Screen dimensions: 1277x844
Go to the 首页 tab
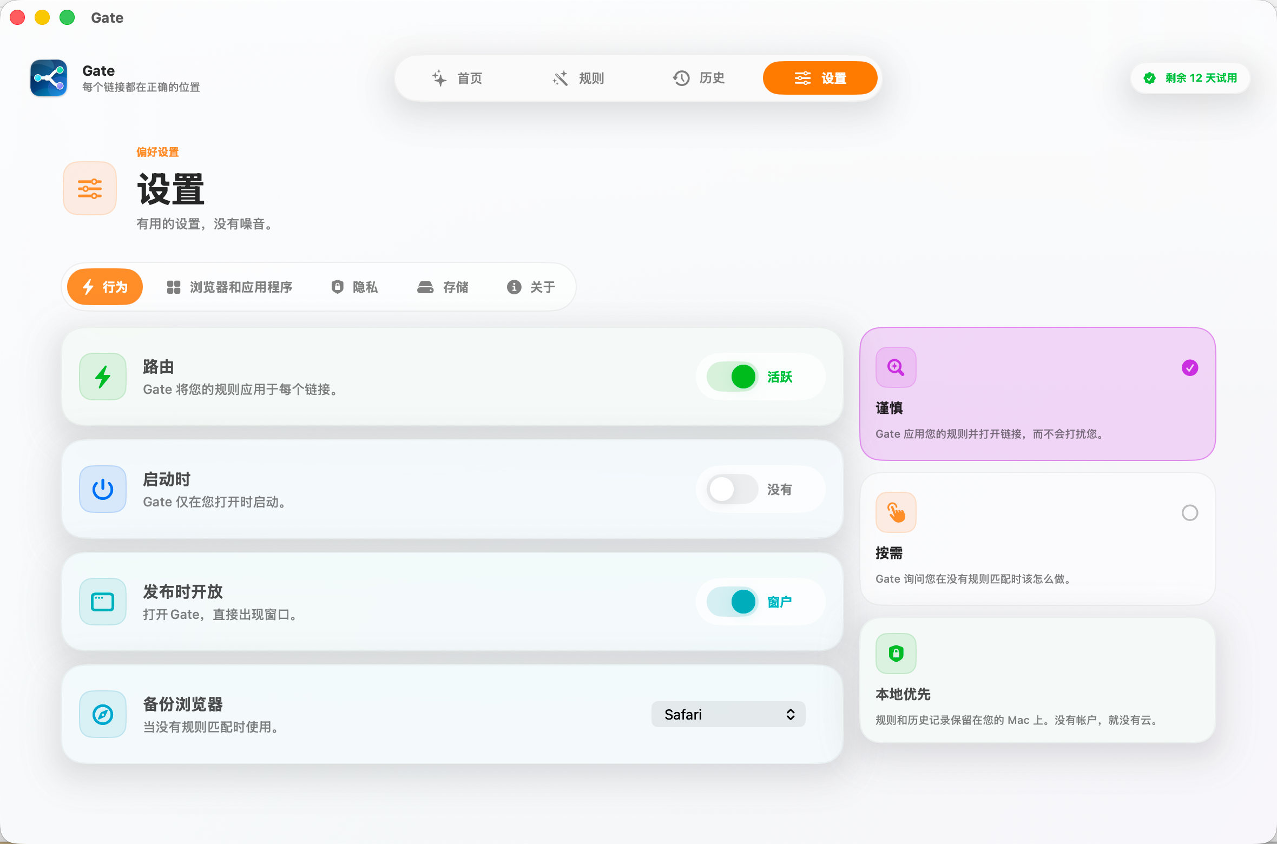(x=457, y=78)
